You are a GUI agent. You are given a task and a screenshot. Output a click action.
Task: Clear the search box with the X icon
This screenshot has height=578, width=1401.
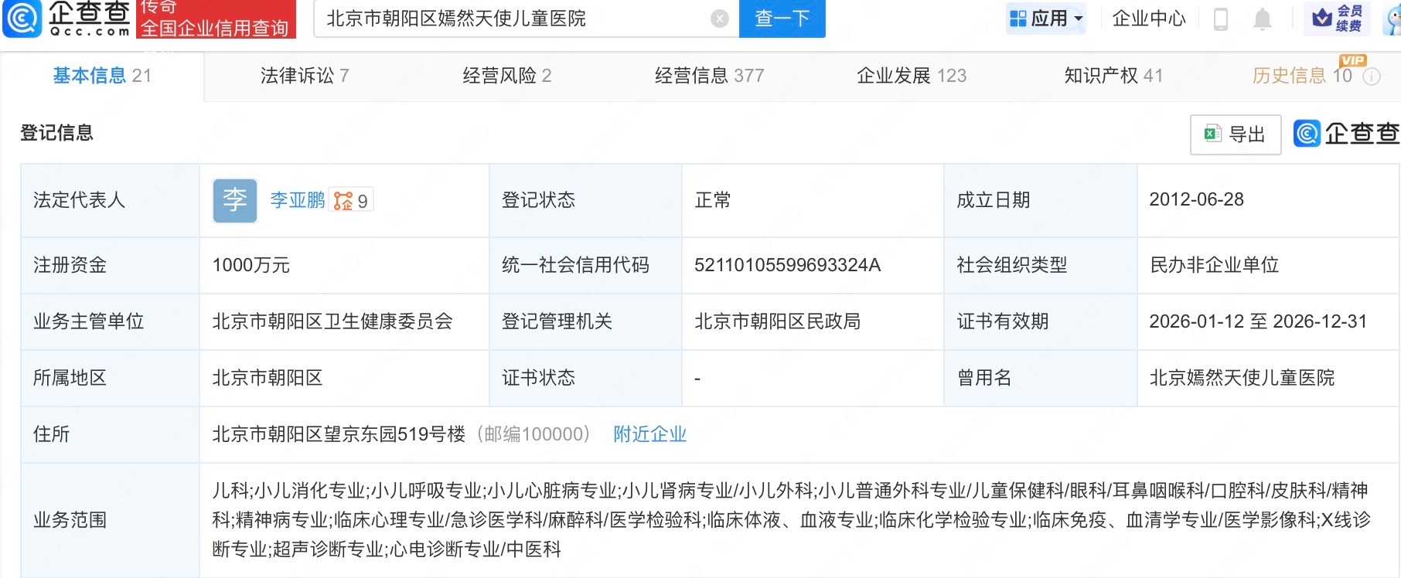tap(719, 19)
